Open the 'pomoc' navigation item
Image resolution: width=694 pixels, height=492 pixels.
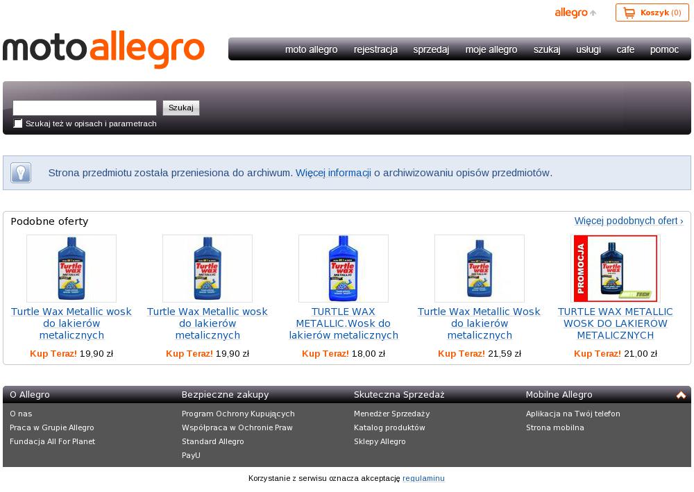[x=664, y=49]
